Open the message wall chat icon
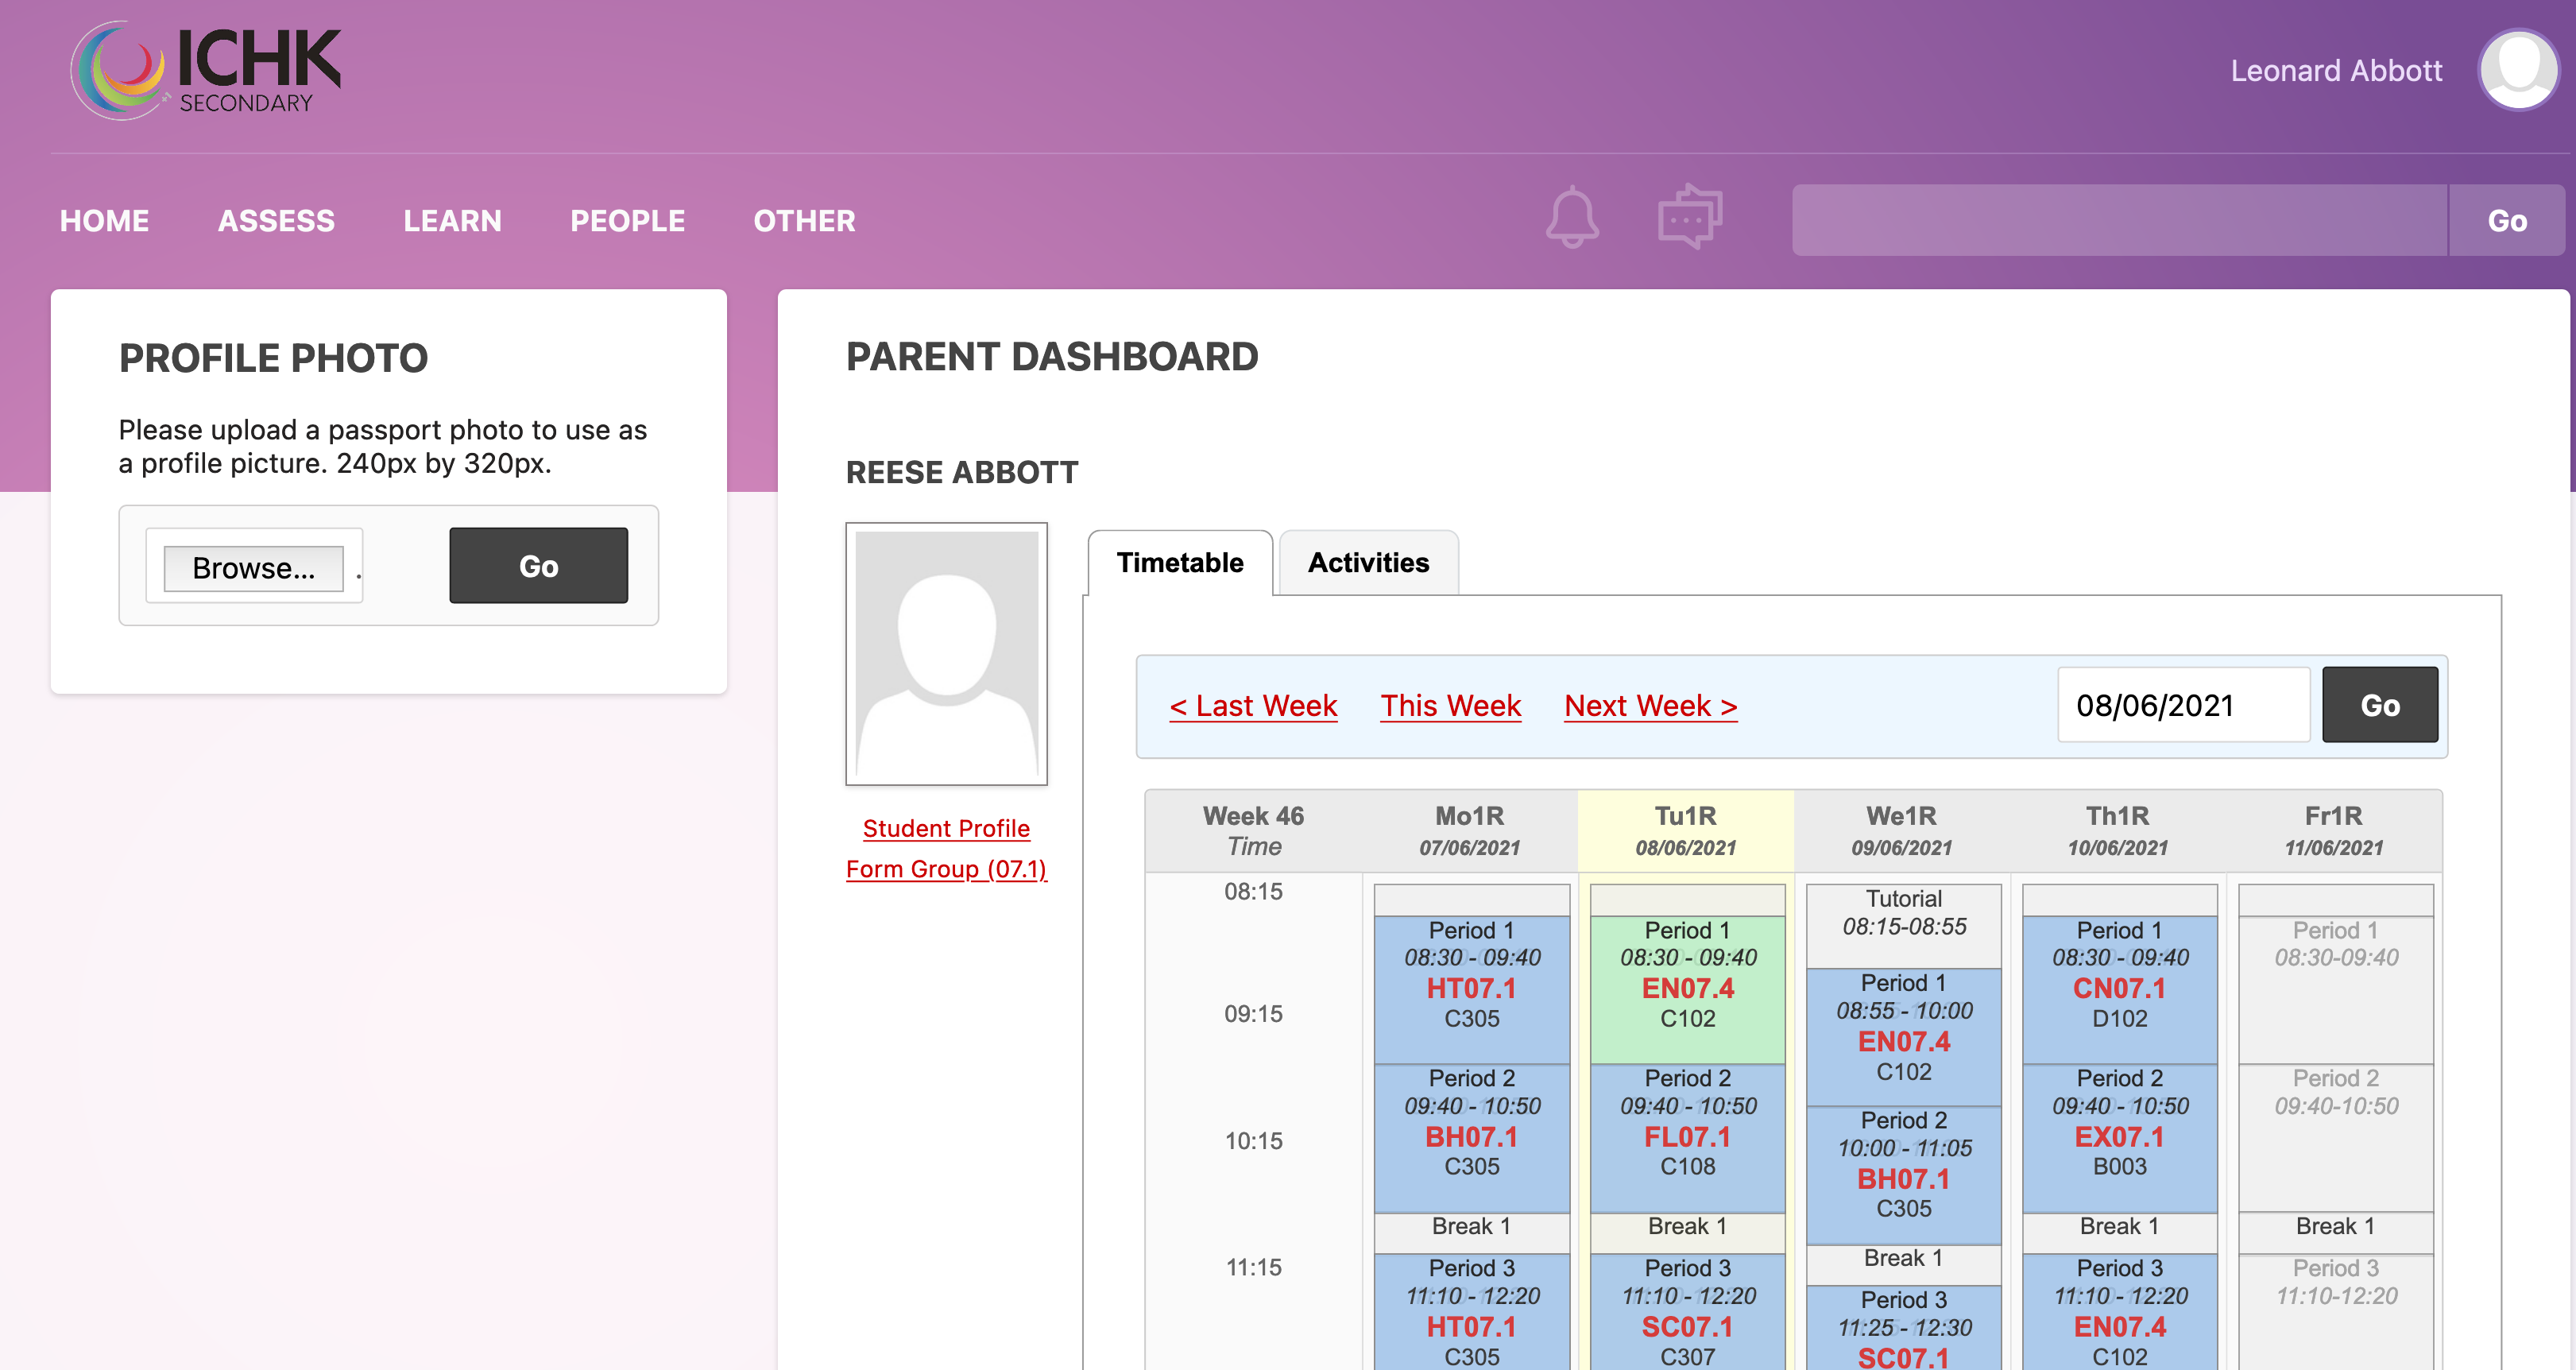Image resolution: width=2576 pixels, height=1370 pixels. pos(1689,217)
